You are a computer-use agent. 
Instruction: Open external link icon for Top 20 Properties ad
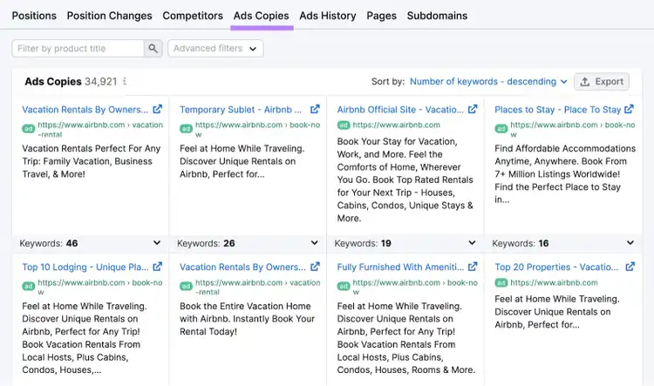(630, 267)
